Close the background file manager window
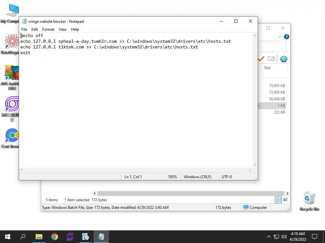The width and height of the screenshot is (325, 243). pos(283,28)
